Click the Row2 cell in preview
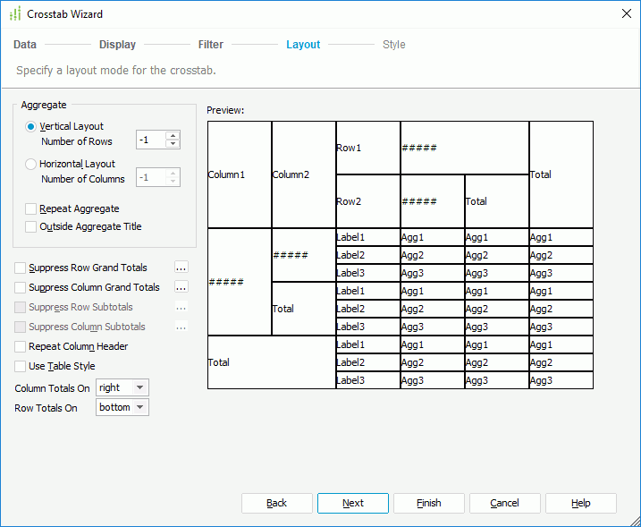The height and width of the screenshot is (527, 641). (368, 201)
